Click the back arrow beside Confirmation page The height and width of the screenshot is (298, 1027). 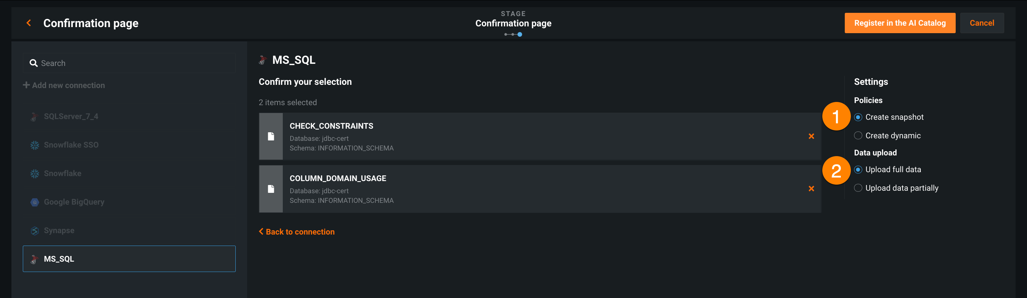coord(29,23)
